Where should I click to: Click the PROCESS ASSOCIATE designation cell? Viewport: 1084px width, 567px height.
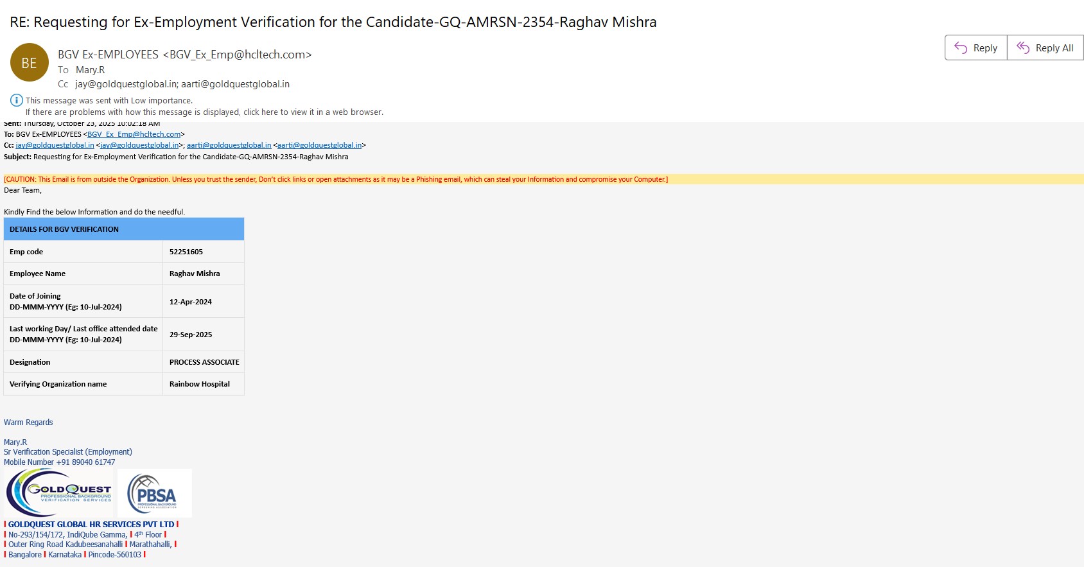pyautogui.click(x=204, y=362)
